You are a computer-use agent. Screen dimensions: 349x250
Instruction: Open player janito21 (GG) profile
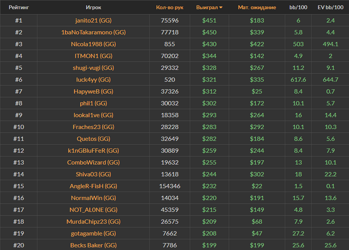[93, 20]
